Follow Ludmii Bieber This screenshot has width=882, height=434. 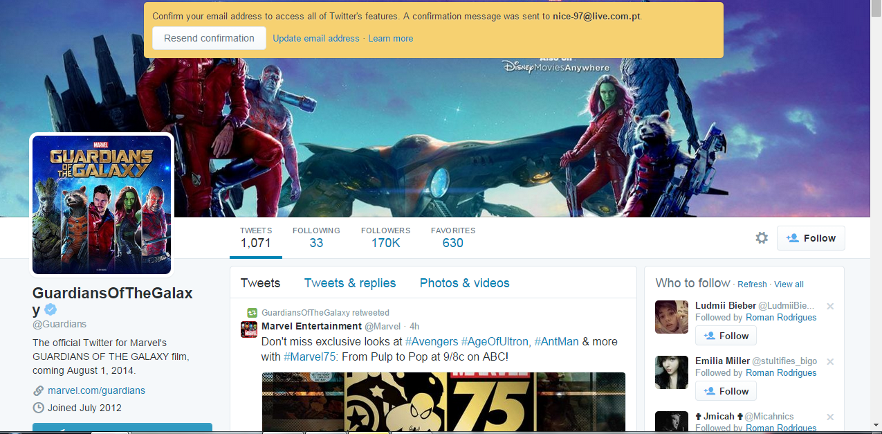point(726,336)
